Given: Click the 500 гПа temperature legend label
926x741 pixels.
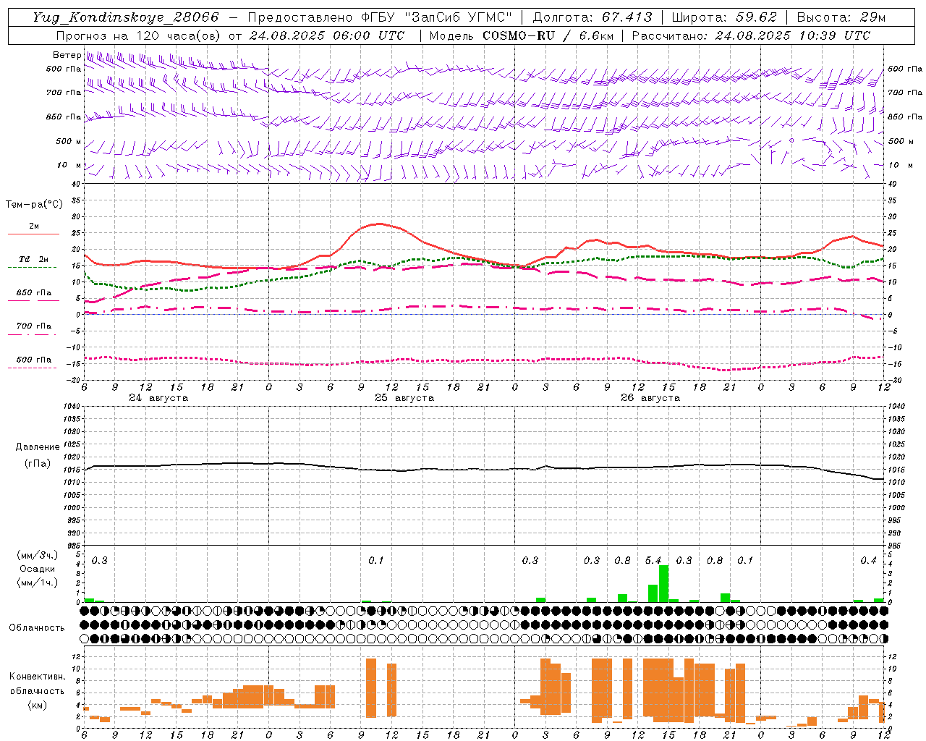Looking at the screenshot, I should [x=34, y=360].
